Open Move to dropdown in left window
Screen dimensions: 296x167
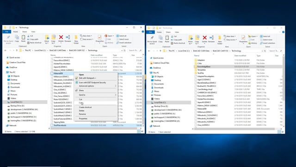pos(47,39)
